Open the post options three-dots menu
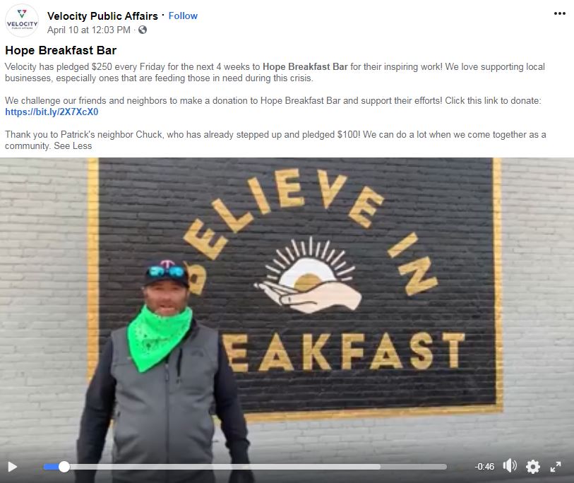 click(559, 13)
